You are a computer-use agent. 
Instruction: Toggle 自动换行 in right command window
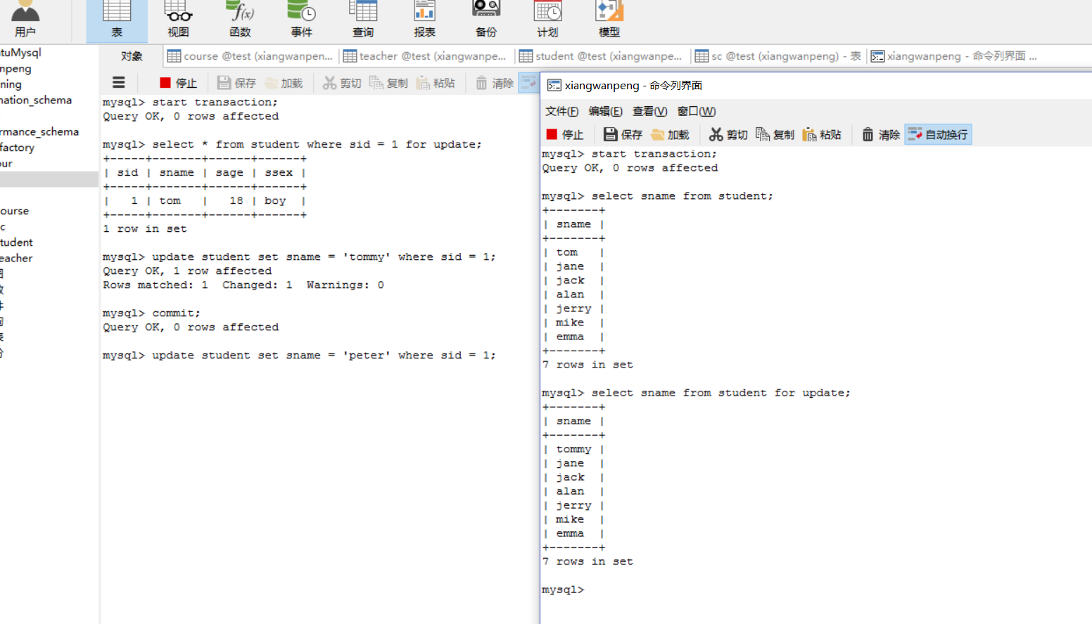pyautogui.click(x=938, y=134)
